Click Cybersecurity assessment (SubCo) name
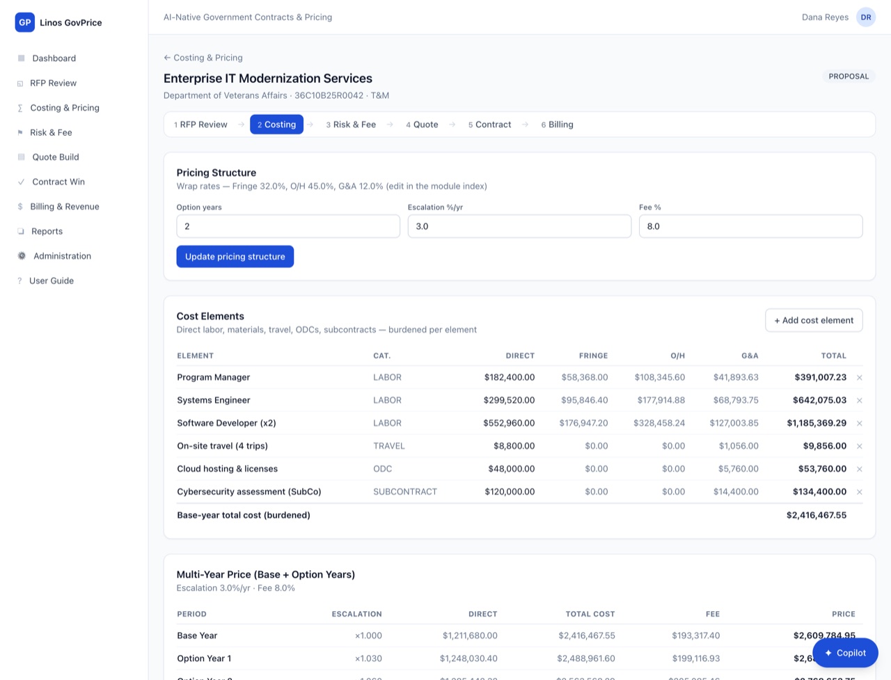Screen dimensions: 891x680 tap(249, 492)
